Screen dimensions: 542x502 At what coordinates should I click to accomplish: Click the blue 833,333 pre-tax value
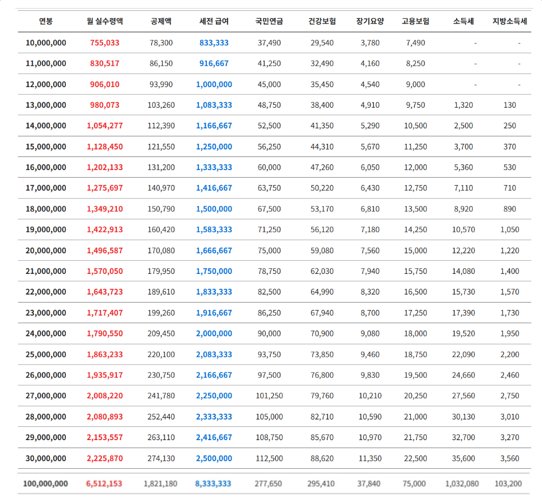pyautogui.click(x=214, y=43)
